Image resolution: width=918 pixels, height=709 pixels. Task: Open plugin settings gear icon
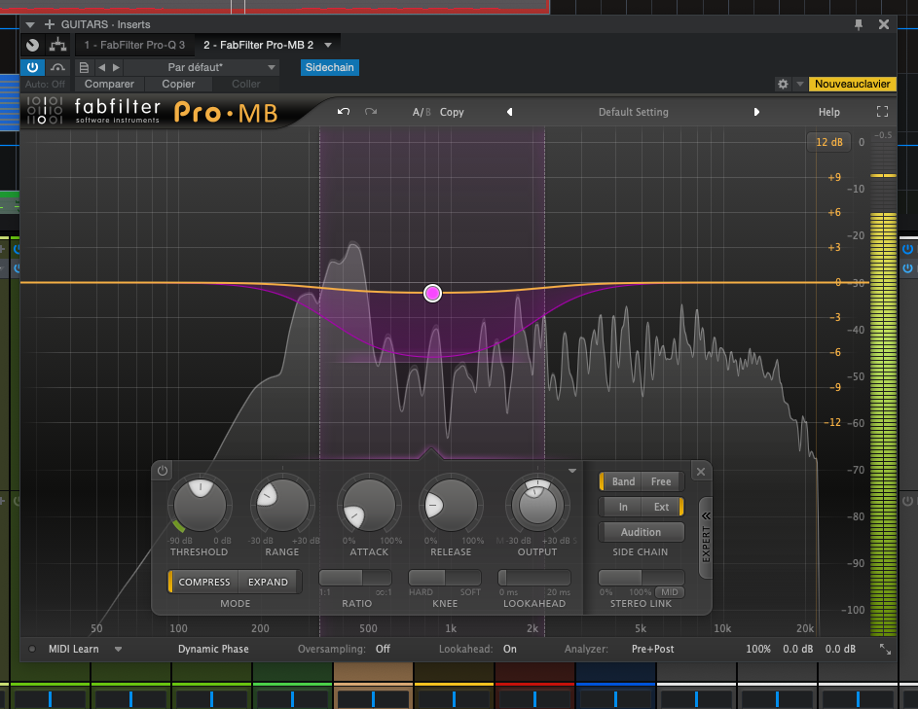[x=783, y=84]
